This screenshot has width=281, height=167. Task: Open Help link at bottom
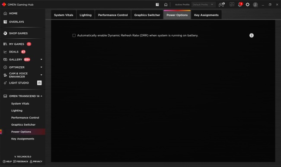point(7,161)
